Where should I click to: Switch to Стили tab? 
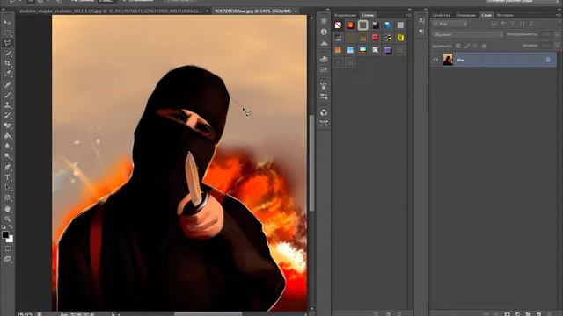tap(368, 15)
